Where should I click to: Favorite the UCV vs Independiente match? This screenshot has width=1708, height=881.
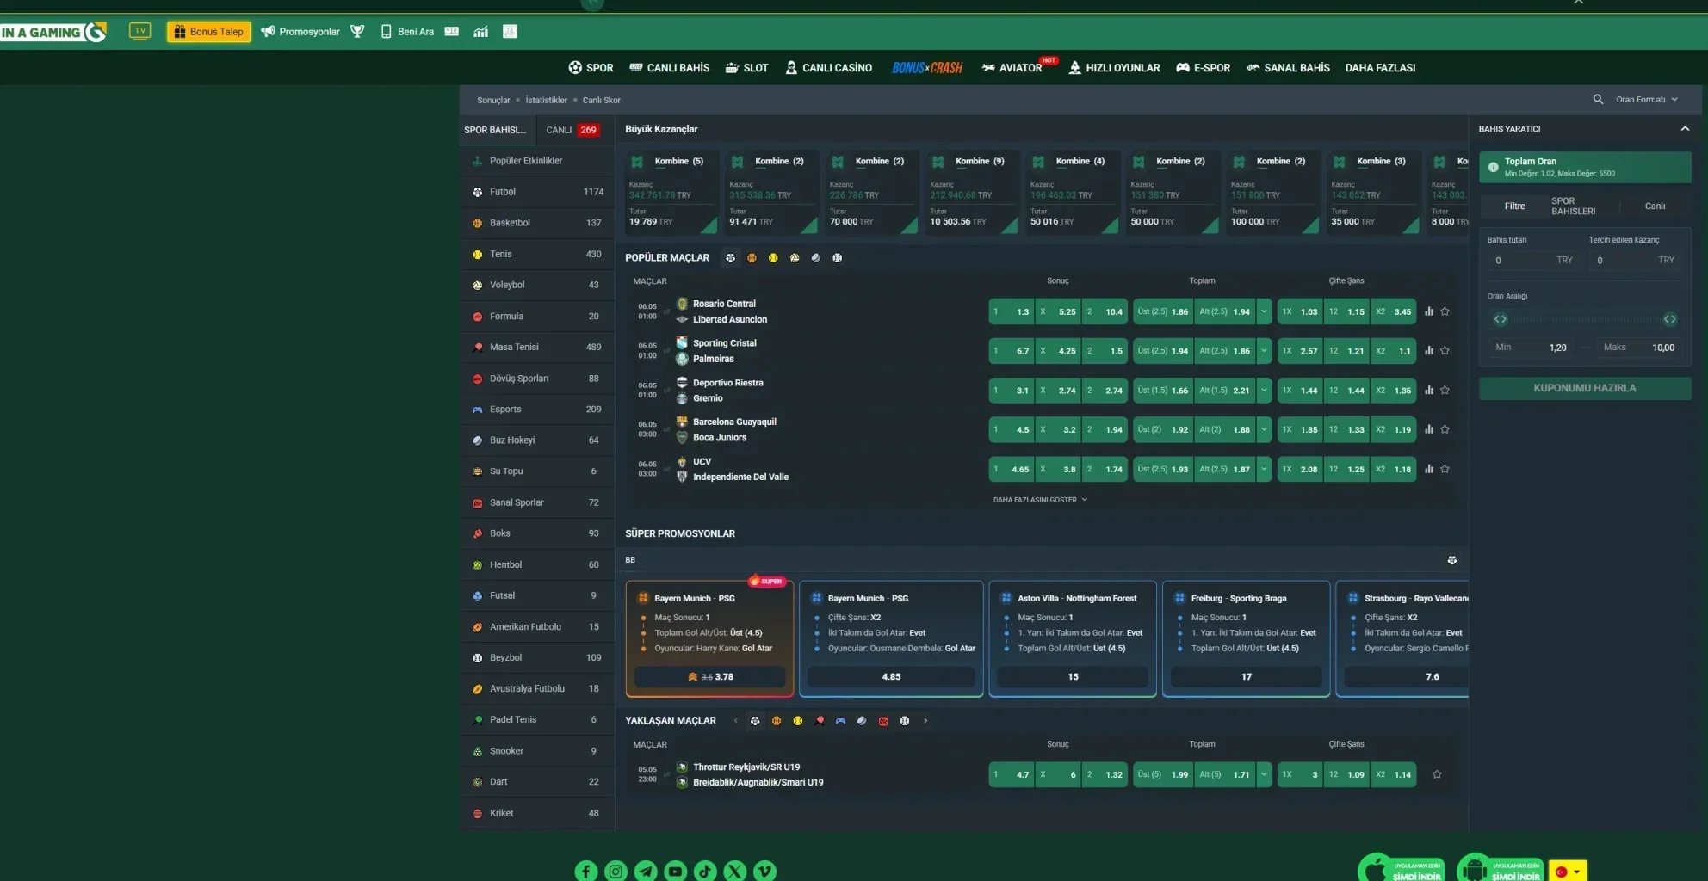click(x=1445, y=469)
